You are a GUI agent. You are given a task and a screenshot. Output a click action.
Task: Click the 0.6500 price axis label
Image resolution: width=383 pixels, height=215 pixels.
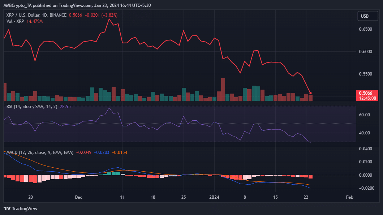pos(365,29)
